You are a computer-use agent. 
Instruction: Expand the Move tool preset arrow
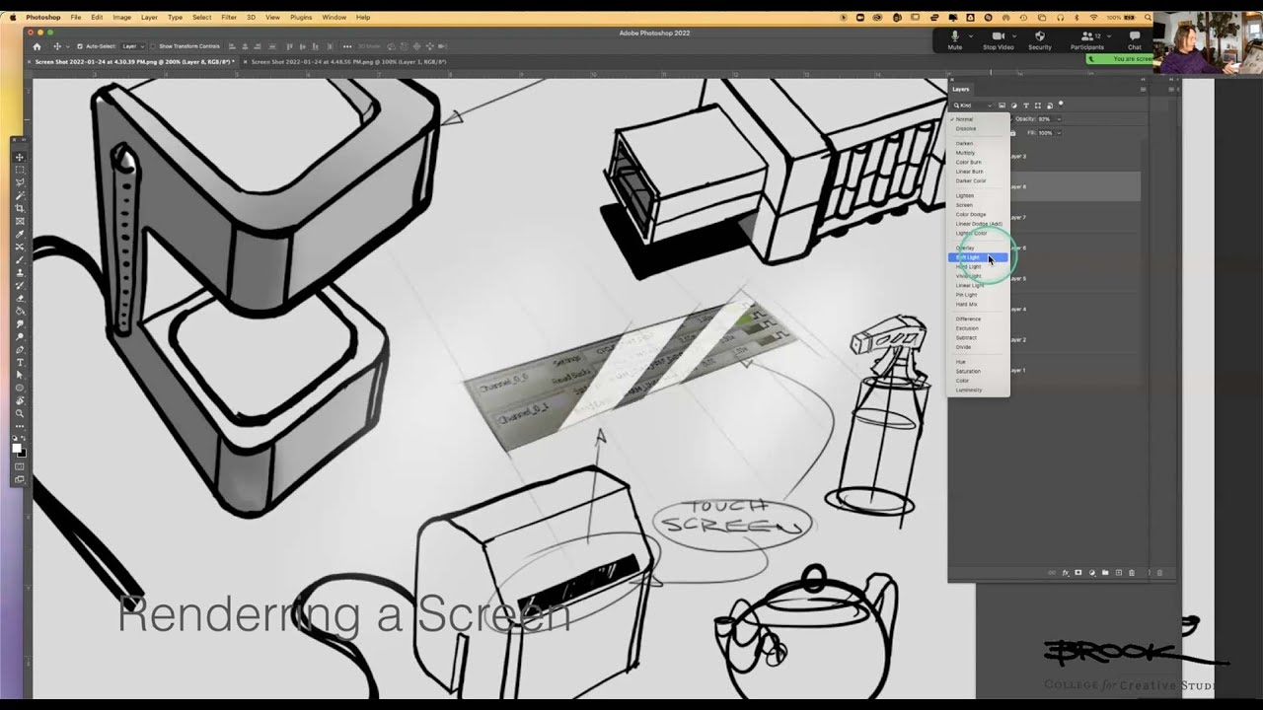tap(67, 46)
